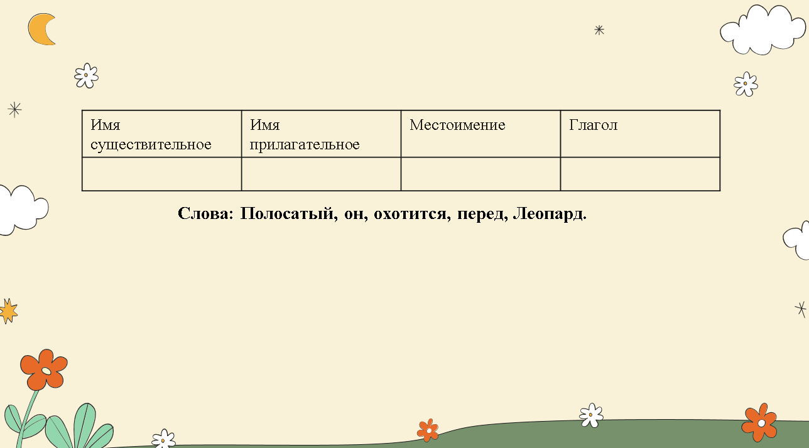Select the "Местоимение" column header
809x448 pixels.
[481, 134]
